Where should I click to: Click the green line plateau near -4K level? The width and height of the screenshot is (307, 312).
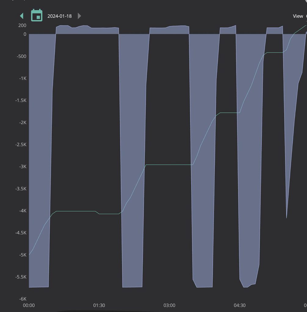[76, 211]
